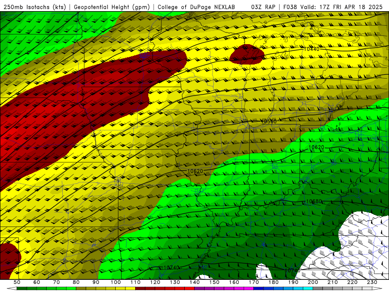
Task: Click the small dark red jet maximum over Wisconsin
Action: (x=247, y=54)
